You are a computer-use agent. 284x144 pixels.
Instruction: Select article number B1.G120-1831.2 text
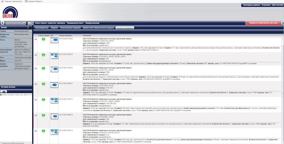tap(66, 130)
